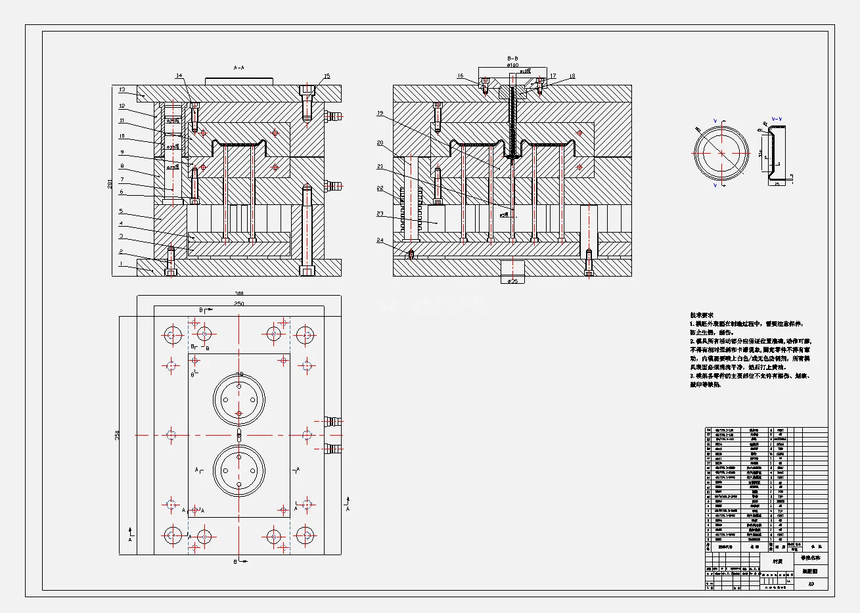Click part callout number "10" beside section A-A

click(122, 136)
